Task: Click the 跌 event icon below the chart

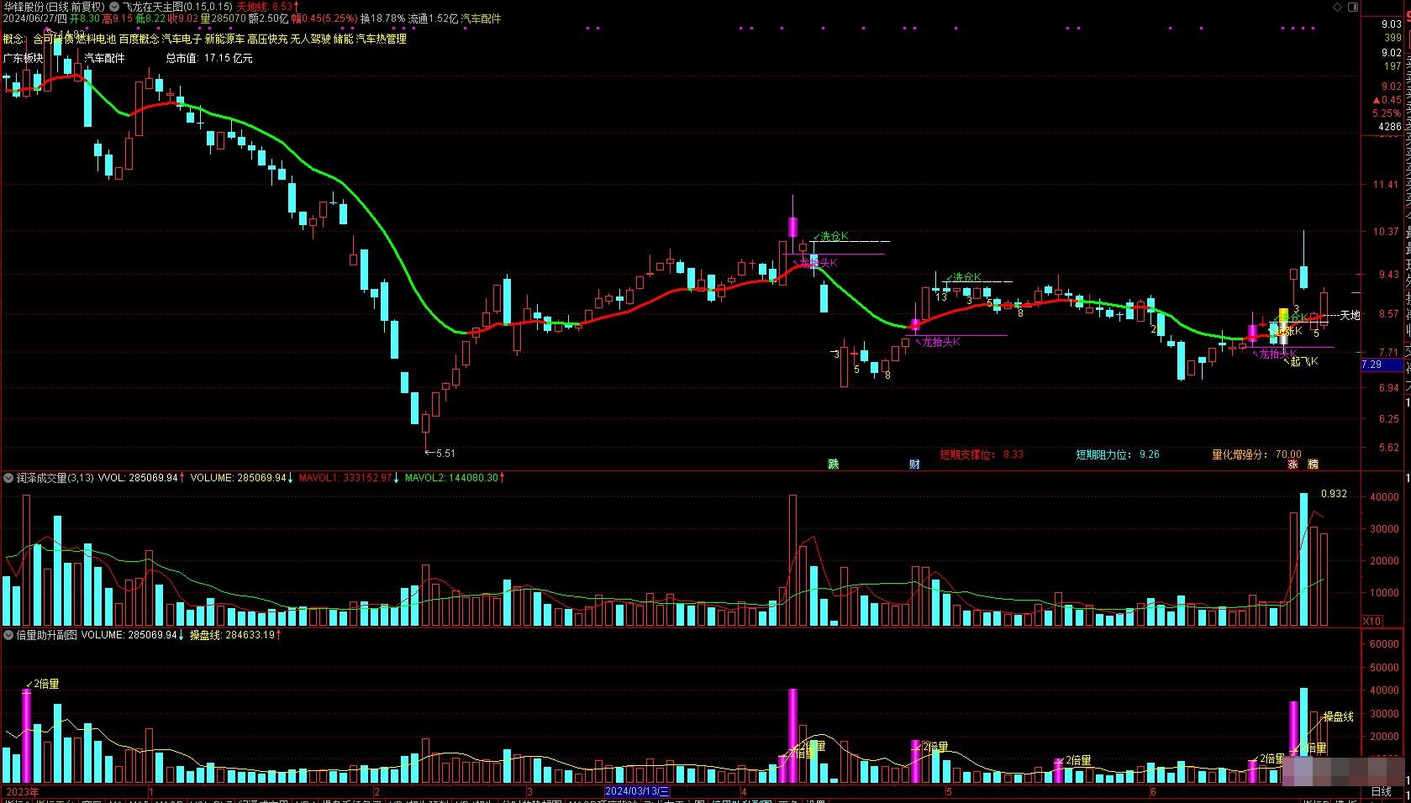Action: pos(833,464)
